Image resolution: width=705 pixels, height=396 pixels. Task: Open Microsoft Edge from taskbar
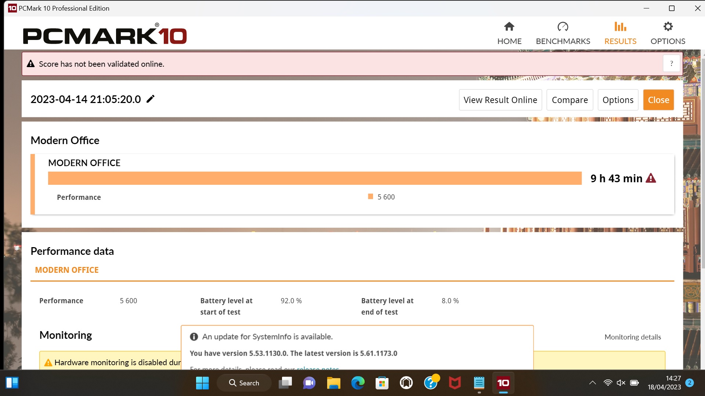358,383
